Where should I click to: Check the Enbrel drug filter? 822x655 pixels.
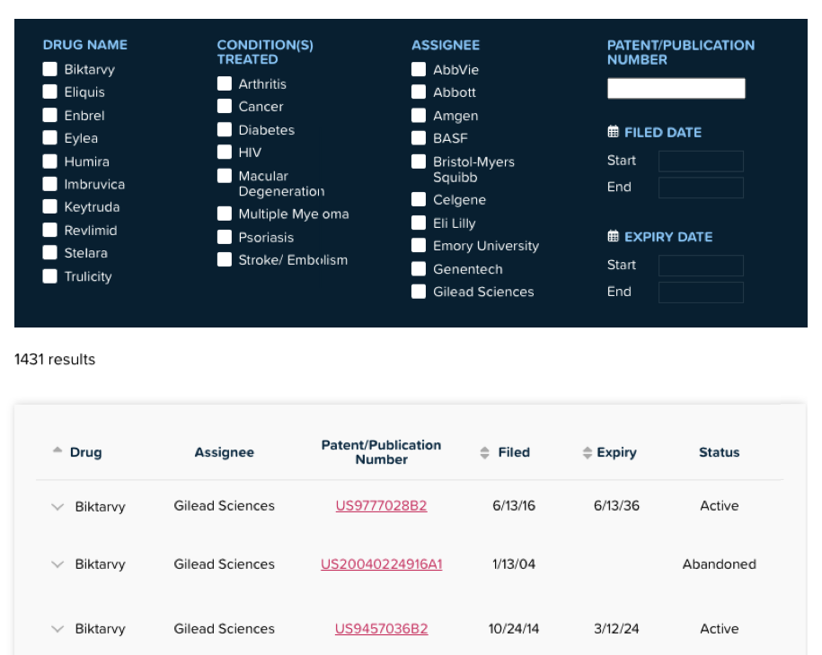(x=49, y=115)
